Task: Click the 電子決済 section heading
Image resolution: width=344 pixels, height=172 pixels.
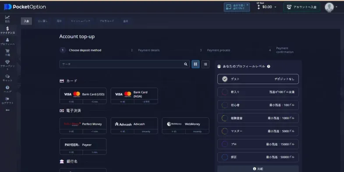Action: pos(70,111)
